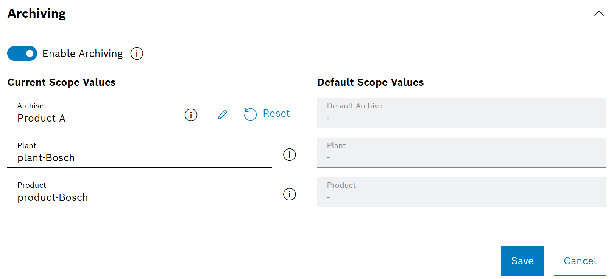Screen dimensions: 611x279
Task: Click the default Plant field
Action: (461, 153)
